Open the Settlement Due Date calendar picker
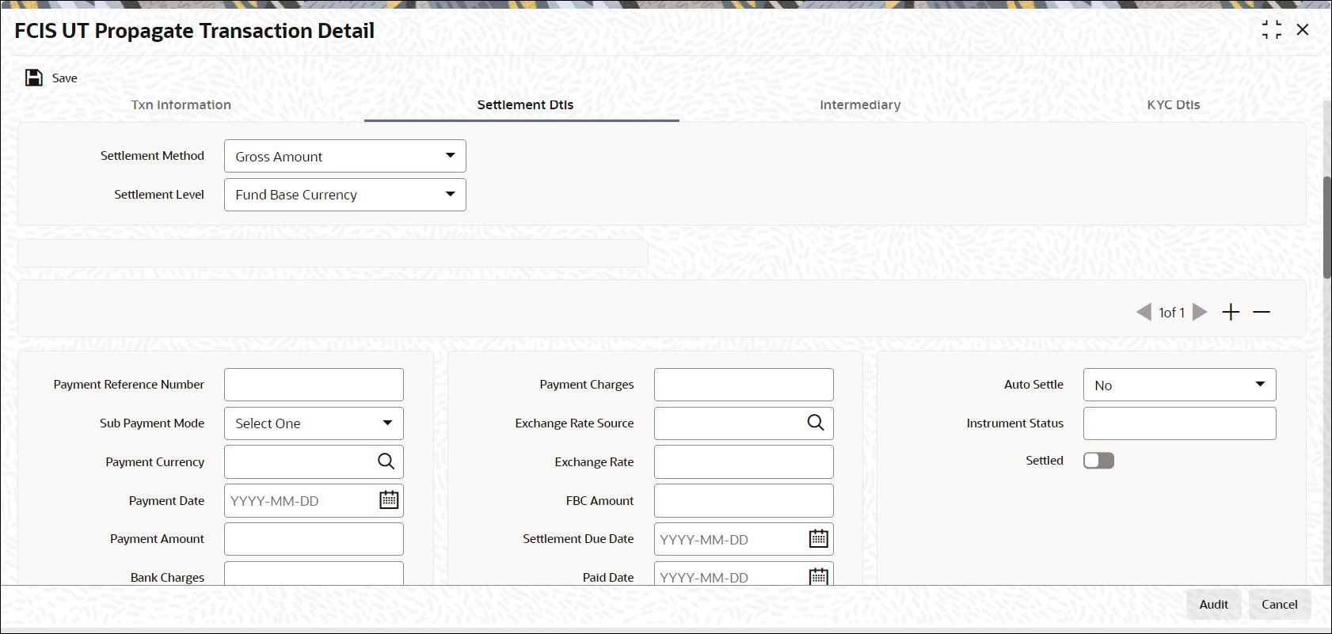The height and width of the screenshot is (634, 1332). pos(819,539)
